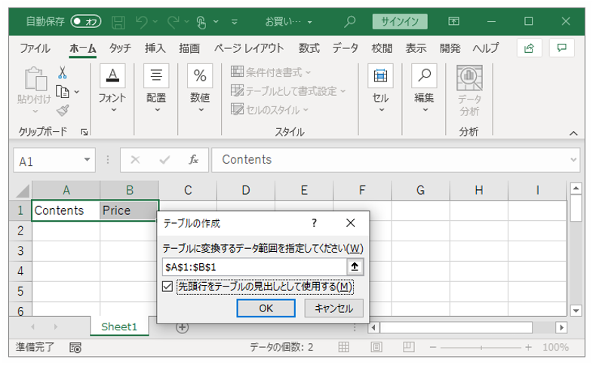
Task: Switch to the データ tab
Action: point(345,48)
